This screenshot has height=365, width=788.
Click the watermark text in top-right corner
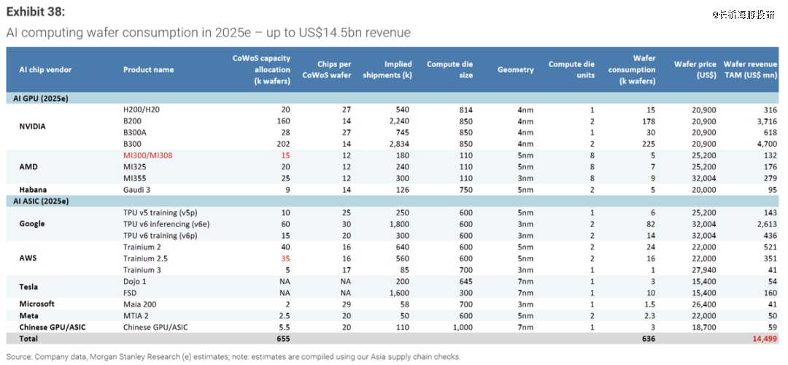pos(743,15)
